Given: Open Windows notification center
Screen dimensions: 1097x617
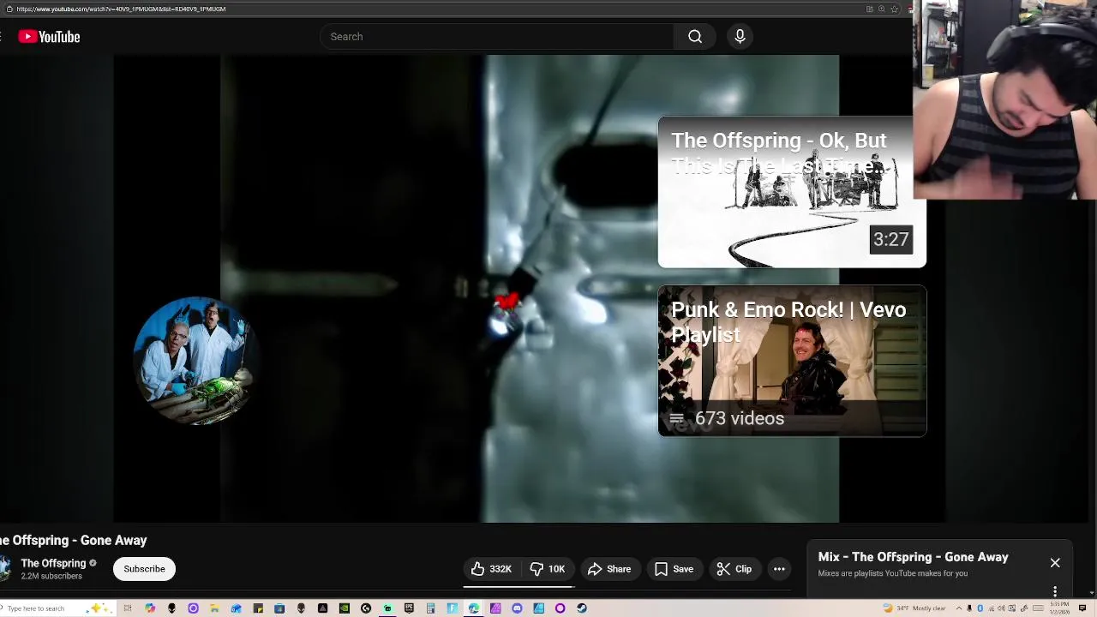Looking at the screenshot, I should (x=1082, y=608).
